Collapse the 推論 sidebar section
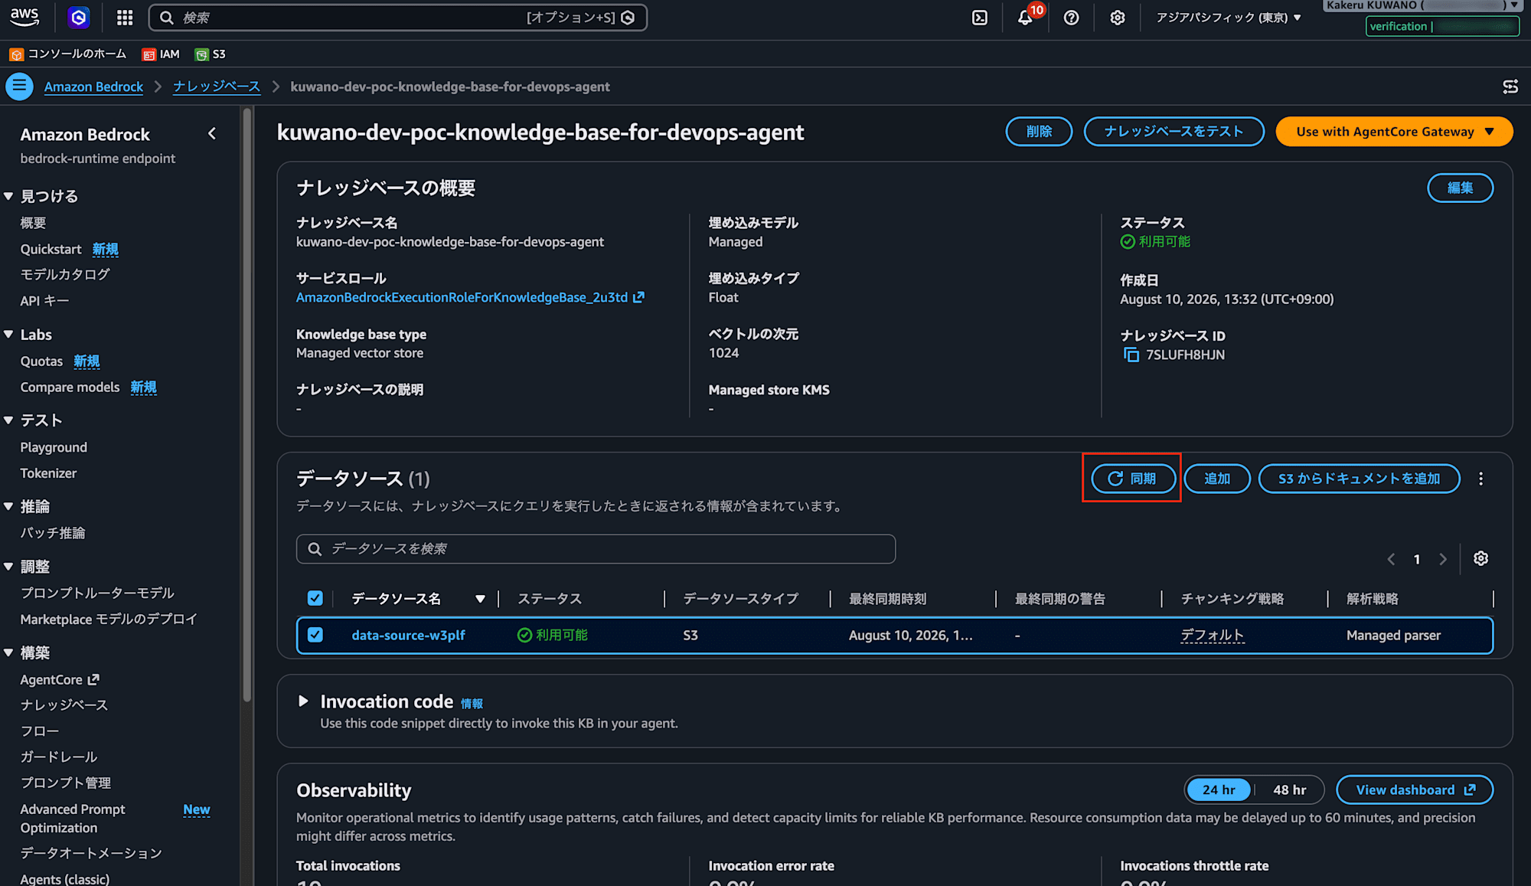Screen dimensions: 1531x886 point(8,506)
